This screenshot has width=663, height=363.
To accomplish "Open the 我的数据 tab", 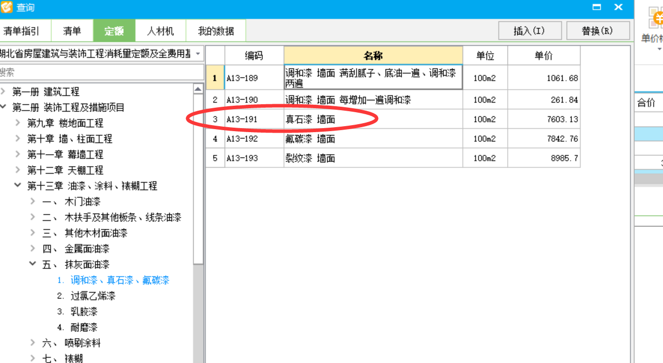I will click(x=216, y=31).
